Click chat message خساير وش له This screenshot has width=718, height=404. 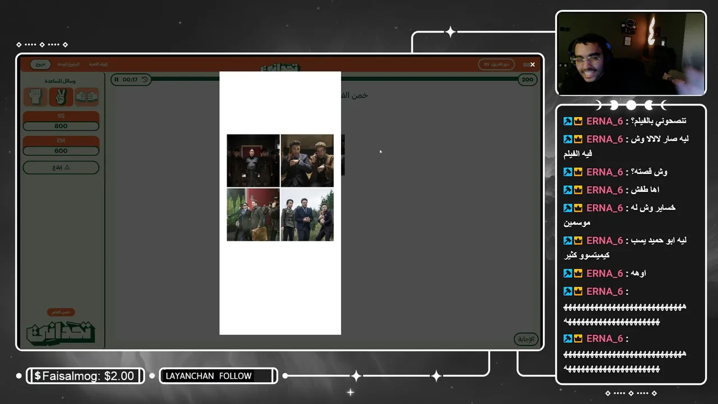click(653, 208)
